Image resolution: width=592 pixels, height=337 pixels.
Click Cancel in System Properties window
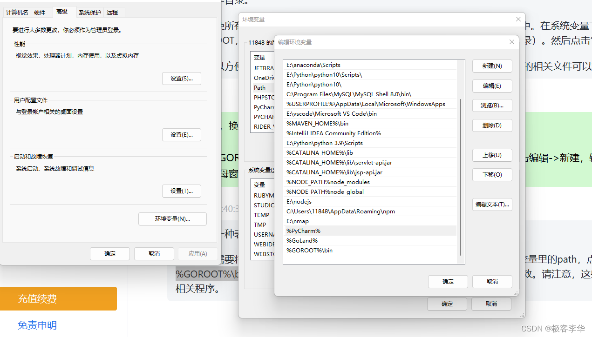[x=154, y=254]
